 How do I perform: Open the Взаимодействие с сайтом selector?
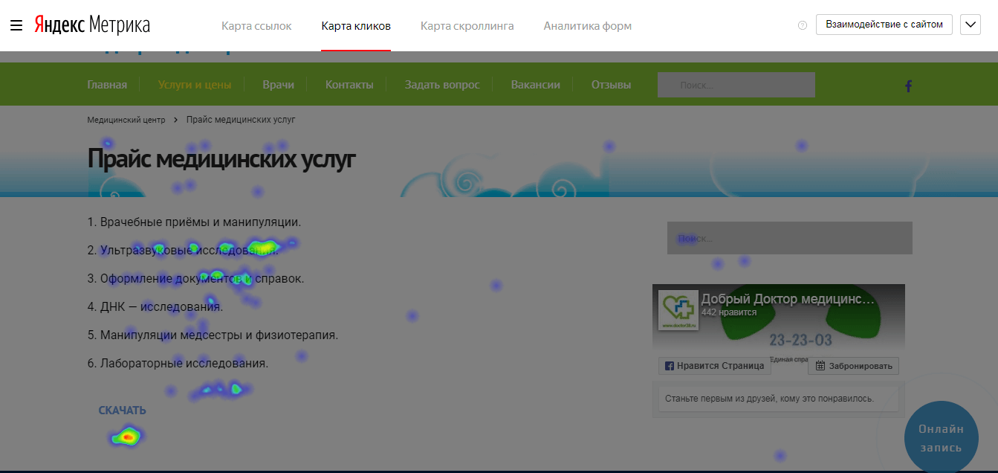coord(884,25)
